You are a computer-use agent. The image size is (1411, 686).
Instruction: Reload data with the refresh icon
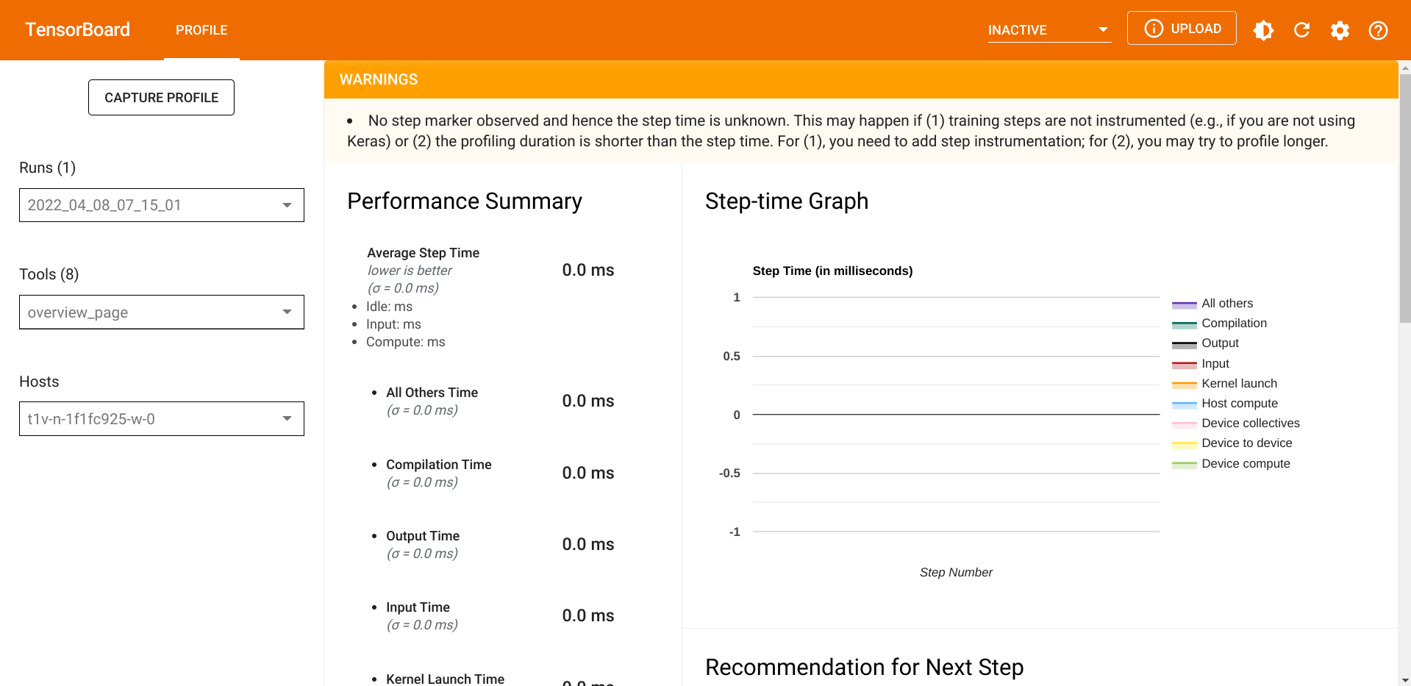tap(1301, 30)
